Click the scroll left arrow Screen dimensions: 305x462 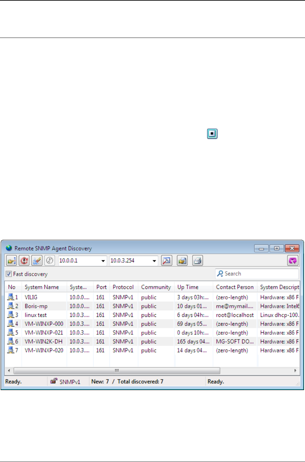click(x=9, y=370)
